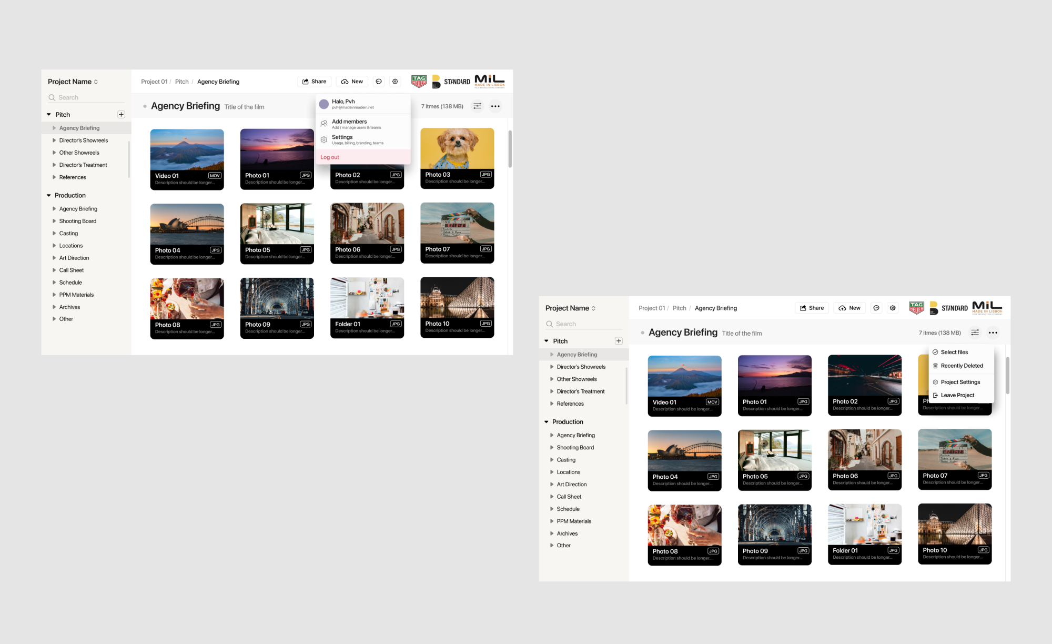
Task: Click the gear icon in lower-right window header
Action: [x=893, y=308]
